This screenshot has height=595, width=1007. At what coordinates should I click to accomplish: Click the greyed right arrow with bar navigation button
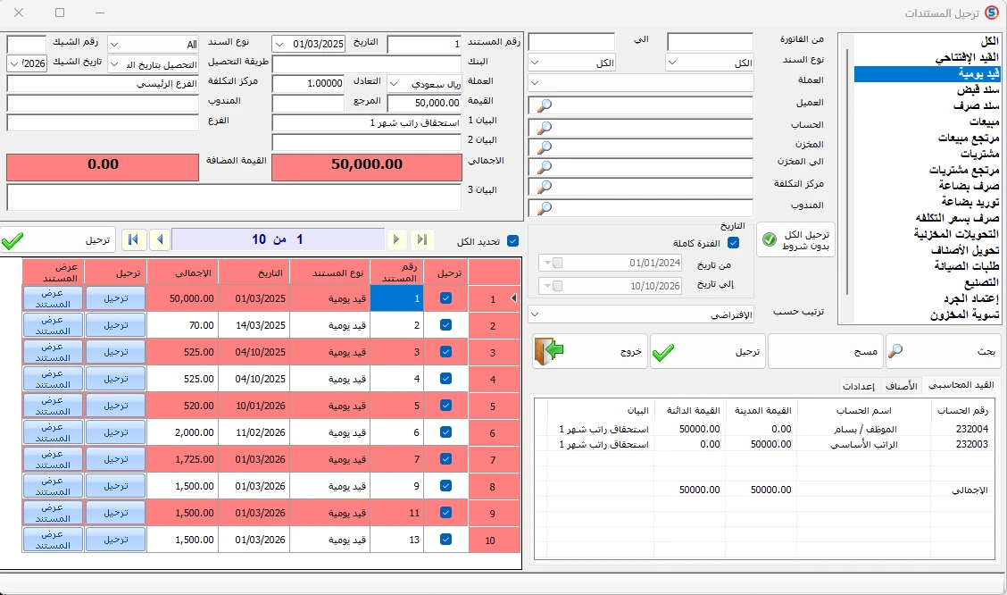(x=422, y=239)
